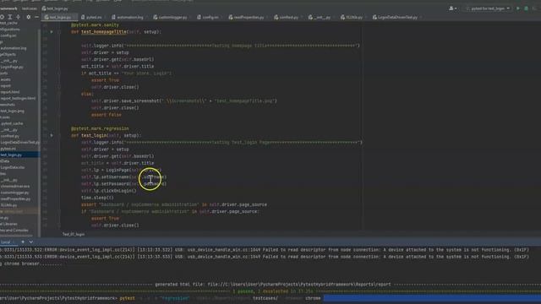Viewport: 541px width, 304px height.
Task: Start debugging with the green bug icon
Action: click(x=526, y=8)
